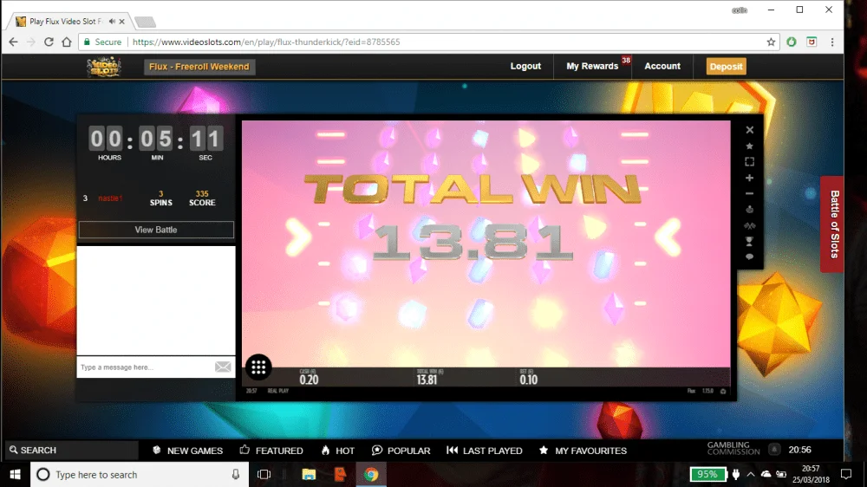Click the small settings icon at game bottom right
867x487 pixels.
pos(723,391)
